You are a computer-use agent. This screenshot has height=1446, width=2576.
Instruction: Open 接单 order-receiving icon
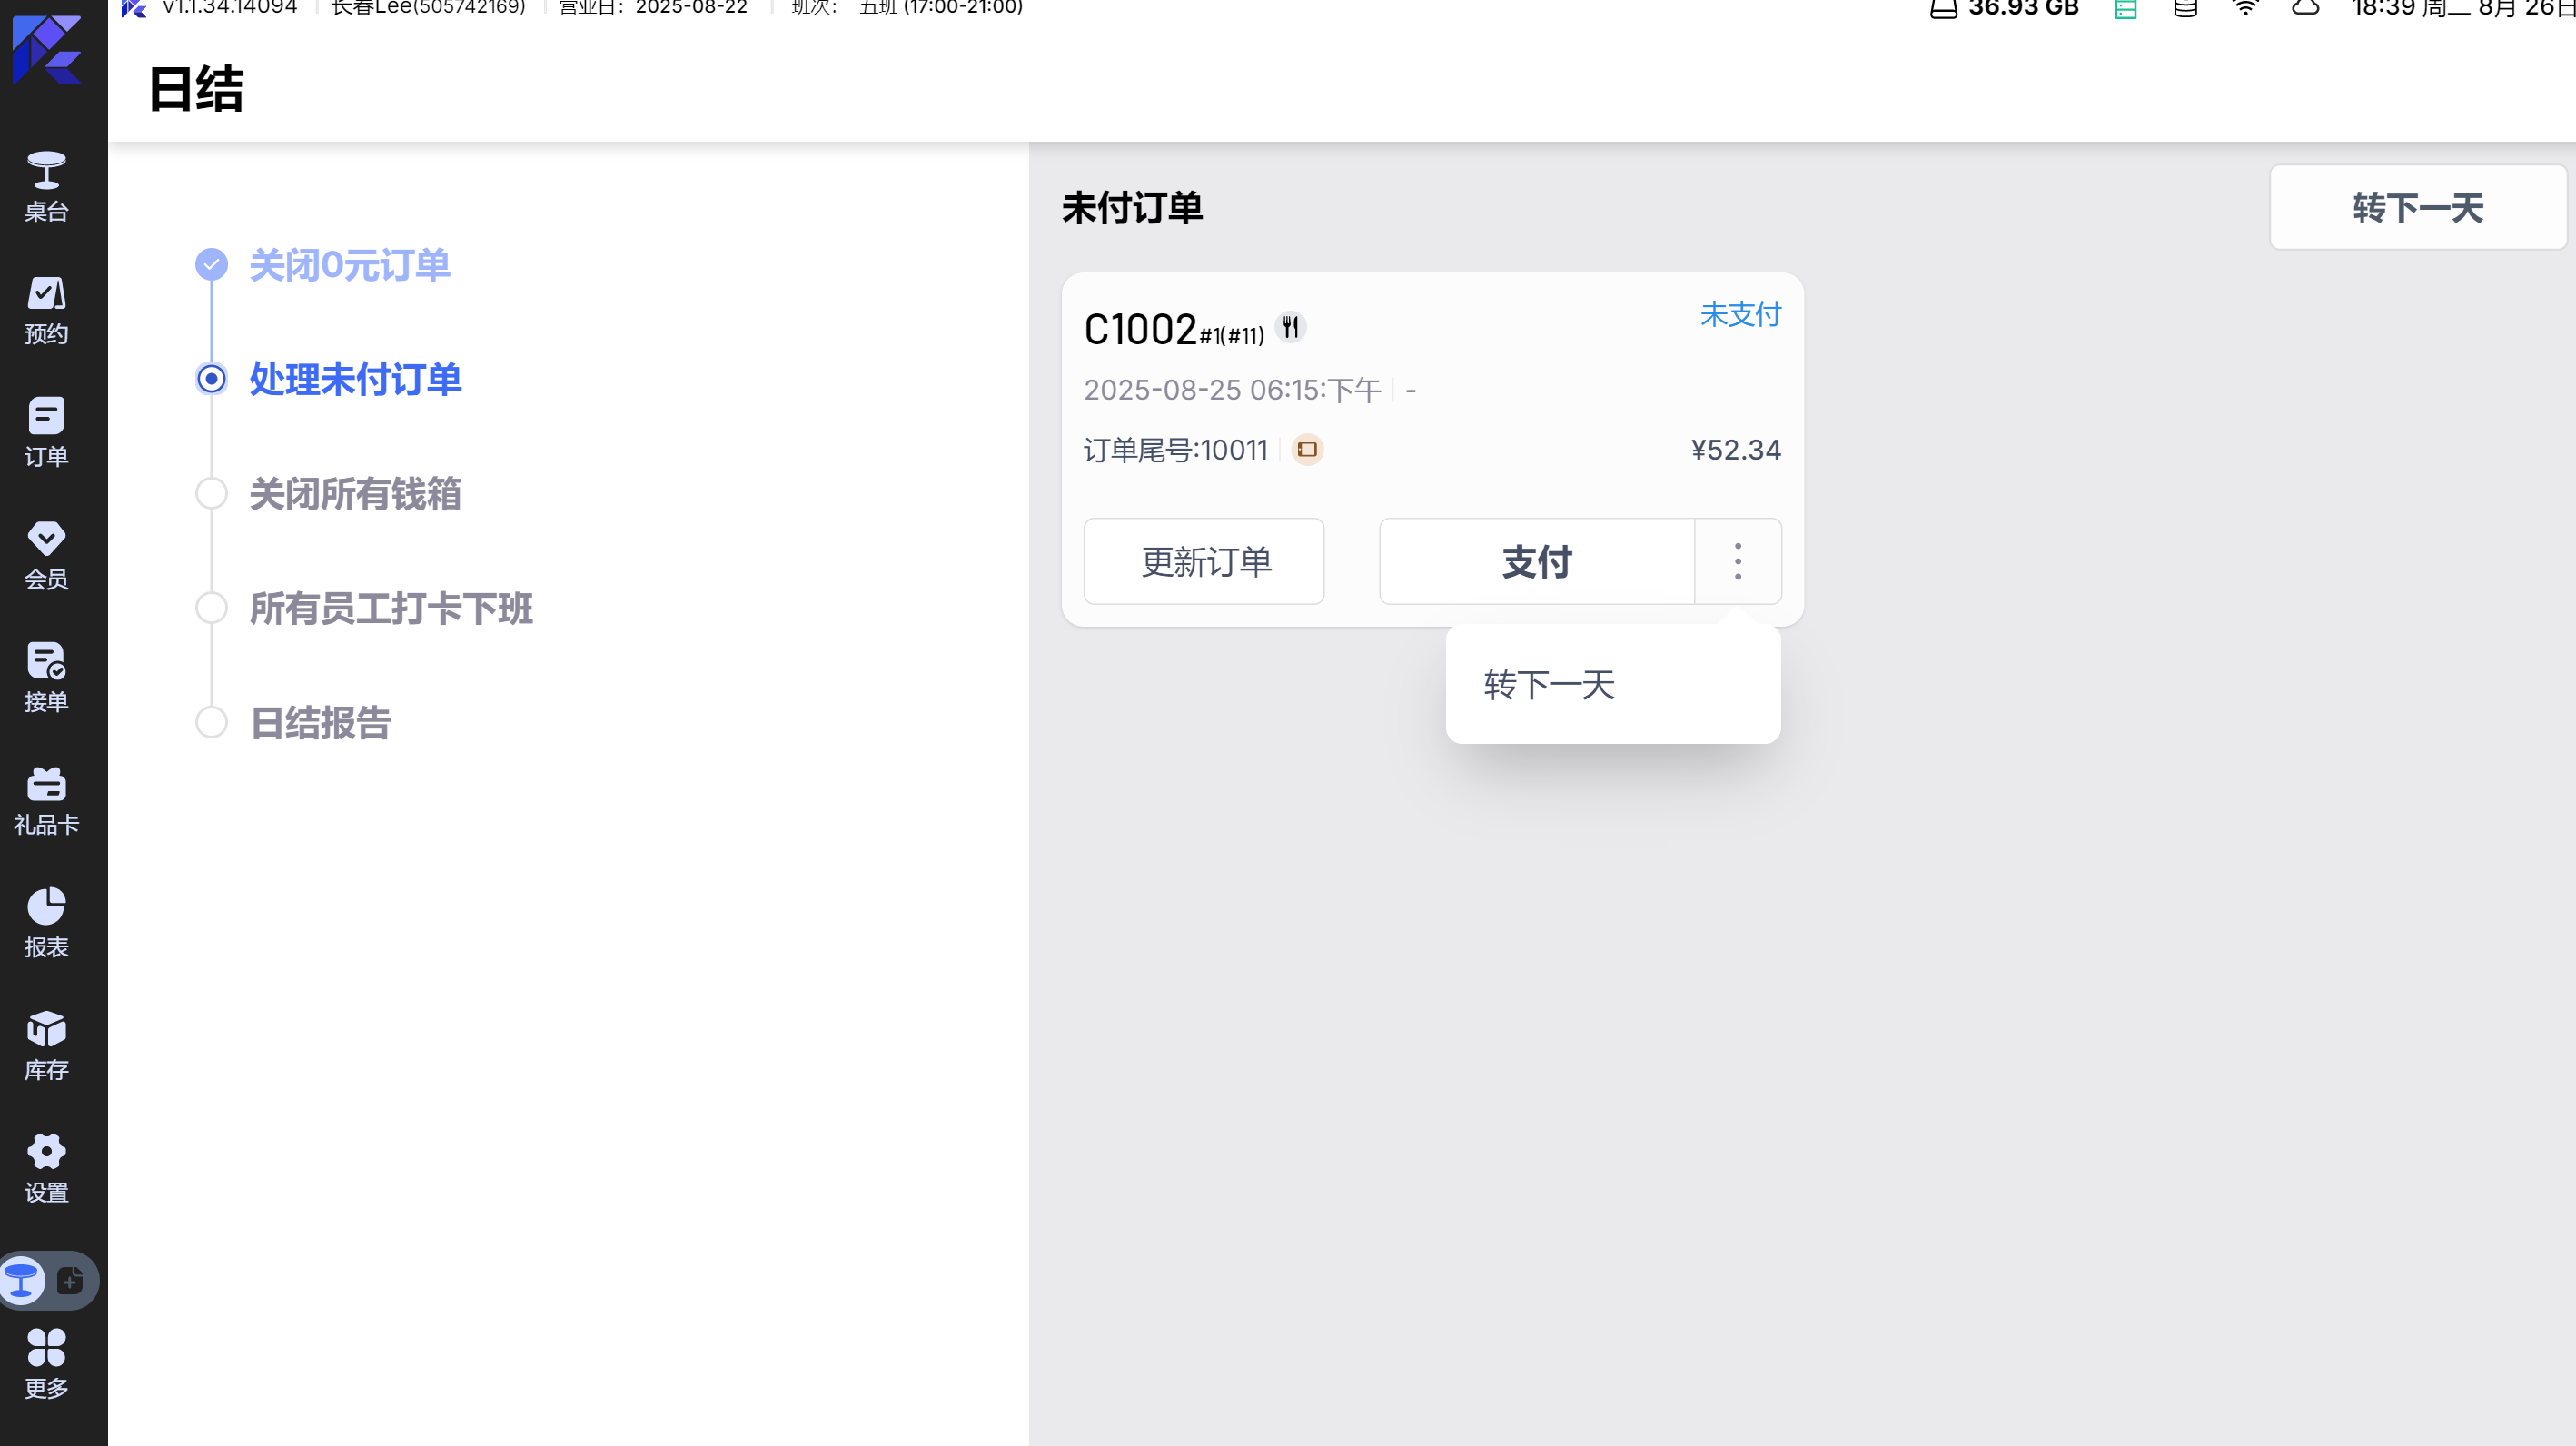click(46, 678)
